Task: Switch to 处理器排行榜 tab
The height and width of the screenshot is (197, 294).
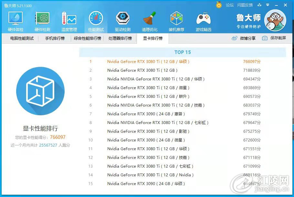Action: pyautogui.click(x=120, y=38)
